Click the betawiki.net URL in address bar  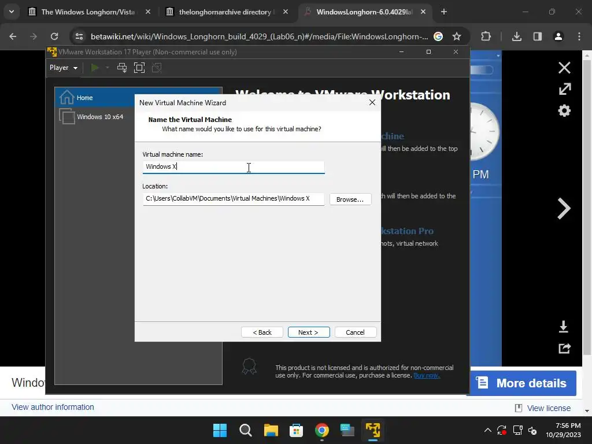click(x=260, y=36)
